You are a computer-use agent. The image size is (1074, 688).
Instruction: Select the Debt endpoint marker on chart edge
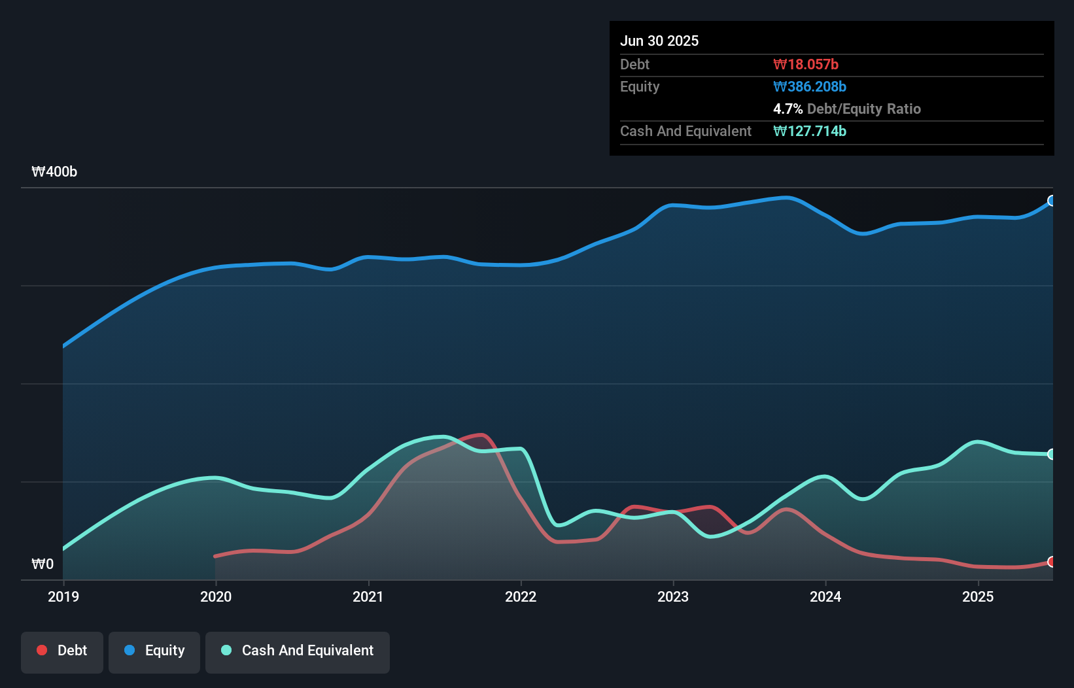point(1052,561)
